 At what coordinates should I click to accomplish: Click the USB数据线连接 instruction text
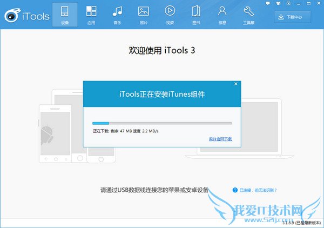click(x=154, y=190)
